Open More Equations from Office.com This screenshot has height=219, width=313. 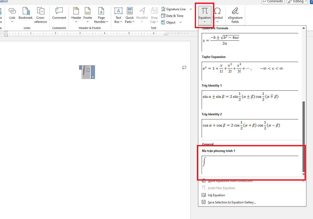click(252, 181)
